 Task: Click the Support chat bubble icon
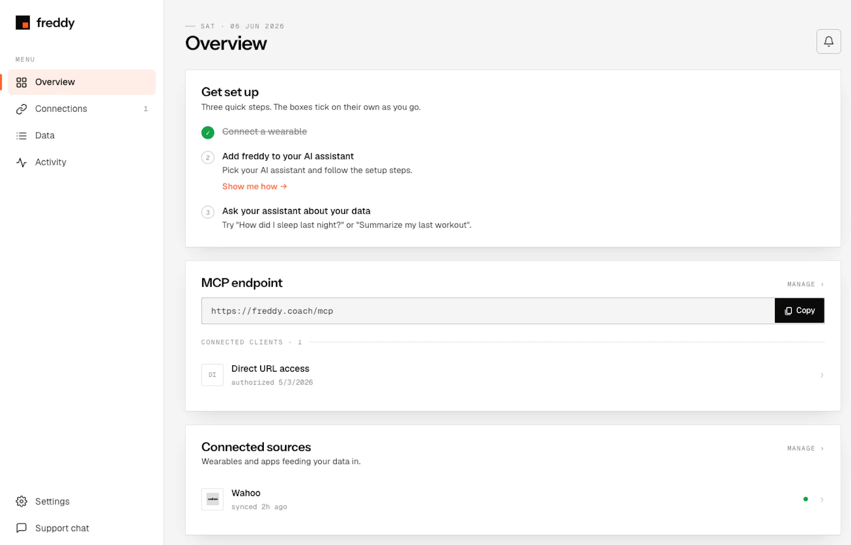pos(21,528)
